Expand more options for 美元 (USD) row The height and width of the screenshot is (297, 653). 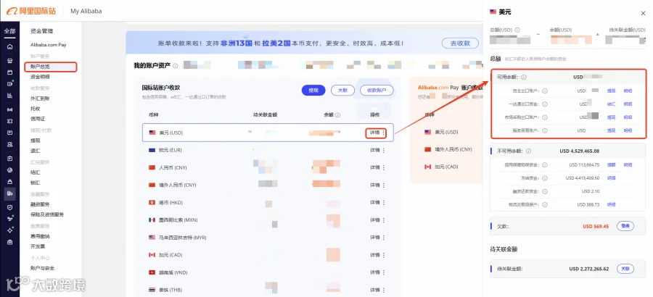384,133
